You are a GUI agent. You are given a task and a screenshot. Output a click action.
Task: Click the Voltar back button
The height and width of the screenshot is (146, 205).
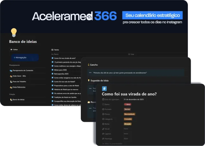click(14, 50)
